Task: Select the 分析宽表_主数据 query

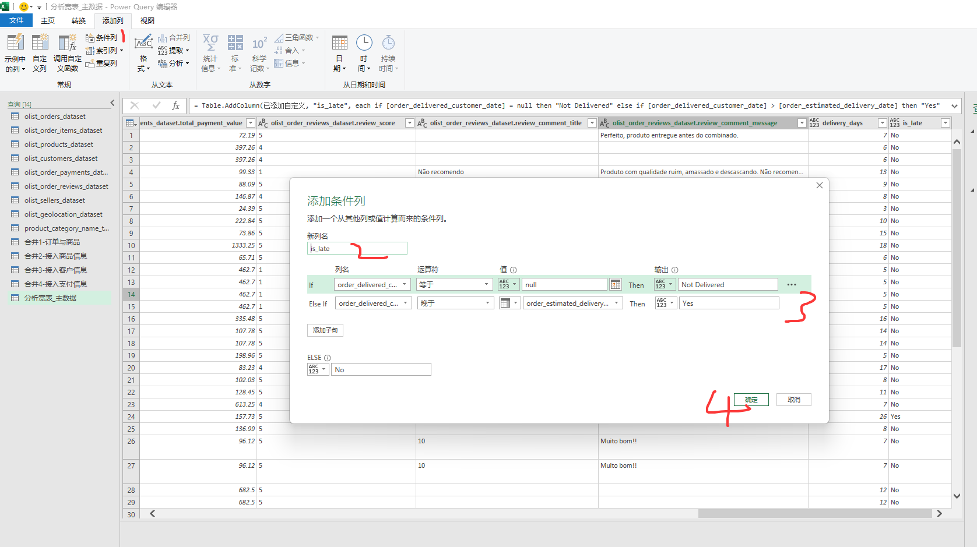Action: point(50,298)
